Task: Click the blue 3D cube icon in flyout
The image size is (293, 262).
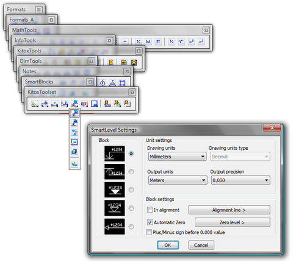Action: (x=74, y=152)
